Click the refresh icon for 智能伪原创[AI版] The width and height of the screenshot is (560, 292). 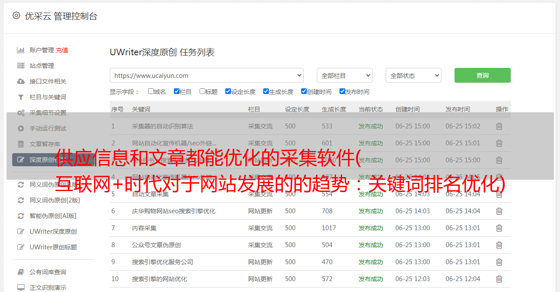pos(20,216)
